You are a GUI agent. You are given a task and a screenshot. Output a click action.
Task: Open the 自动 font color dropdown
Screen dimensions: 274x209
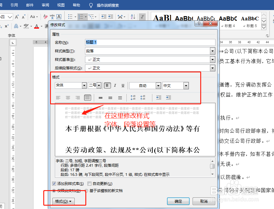[x=159, y=85]
